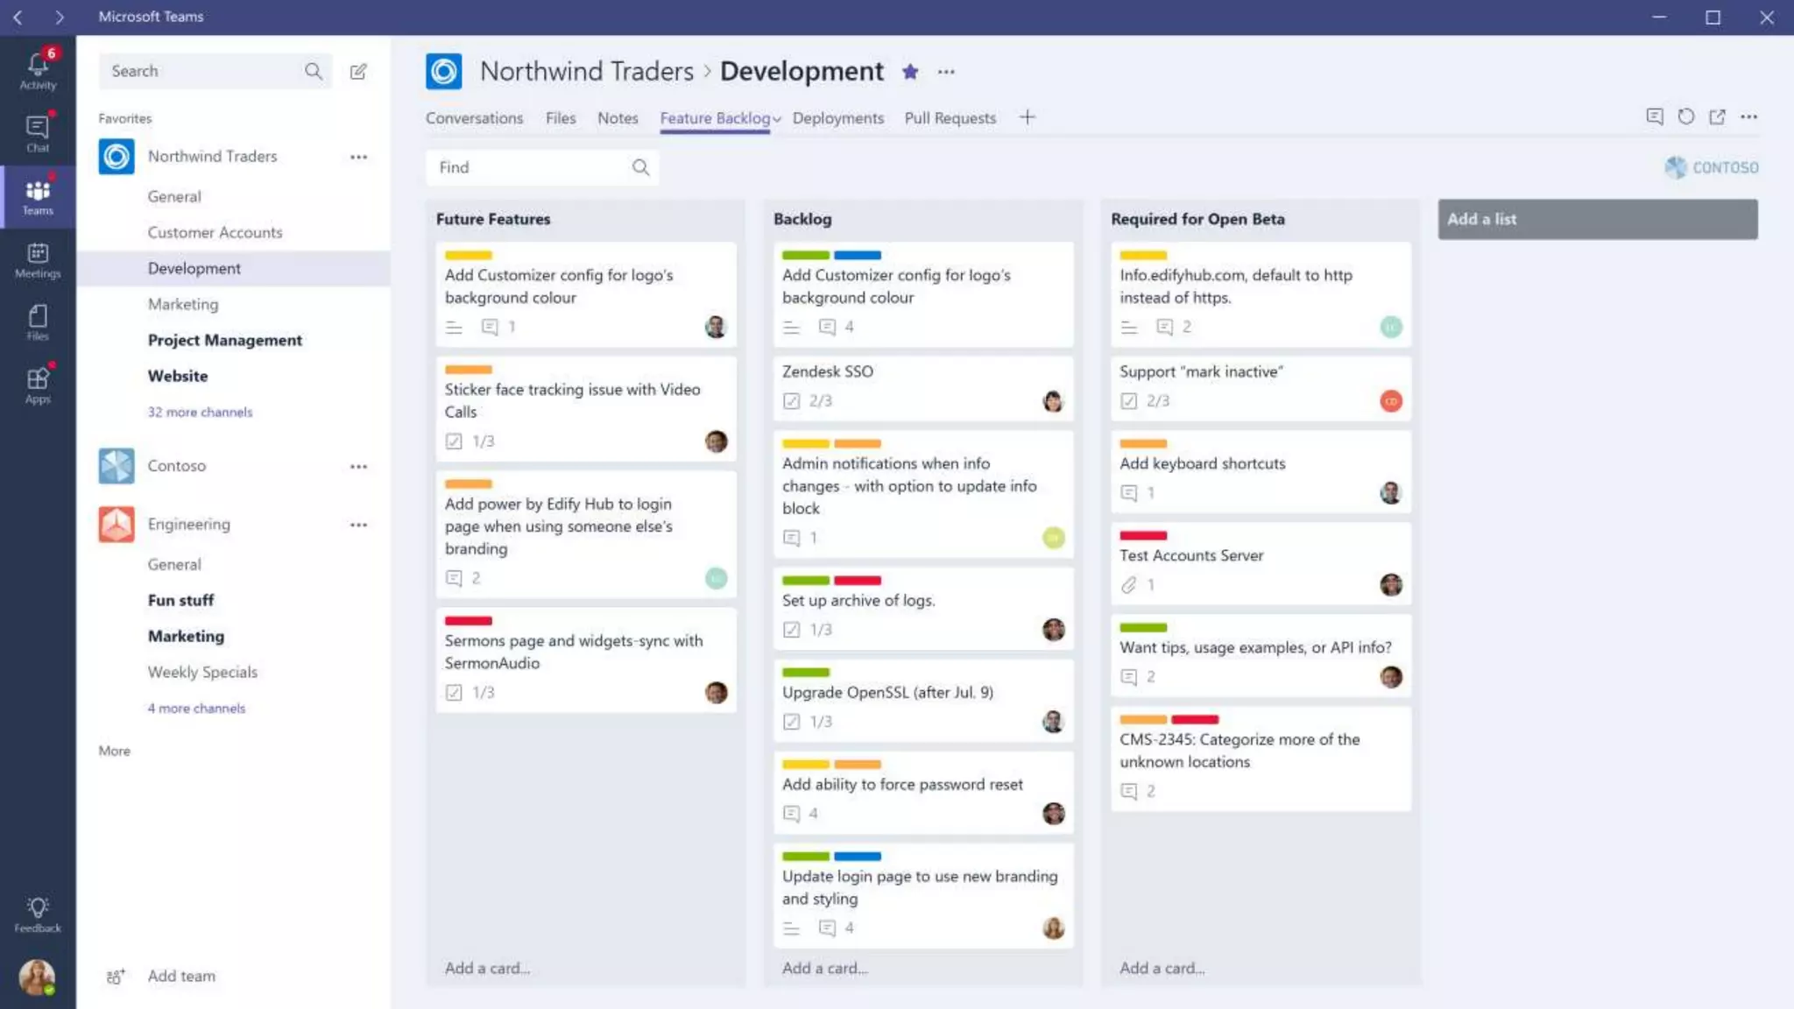The image size is (1794, 1009).
Task: Expand 32 more channels under Northwind Traders
Action: click(x=200, y=412)
